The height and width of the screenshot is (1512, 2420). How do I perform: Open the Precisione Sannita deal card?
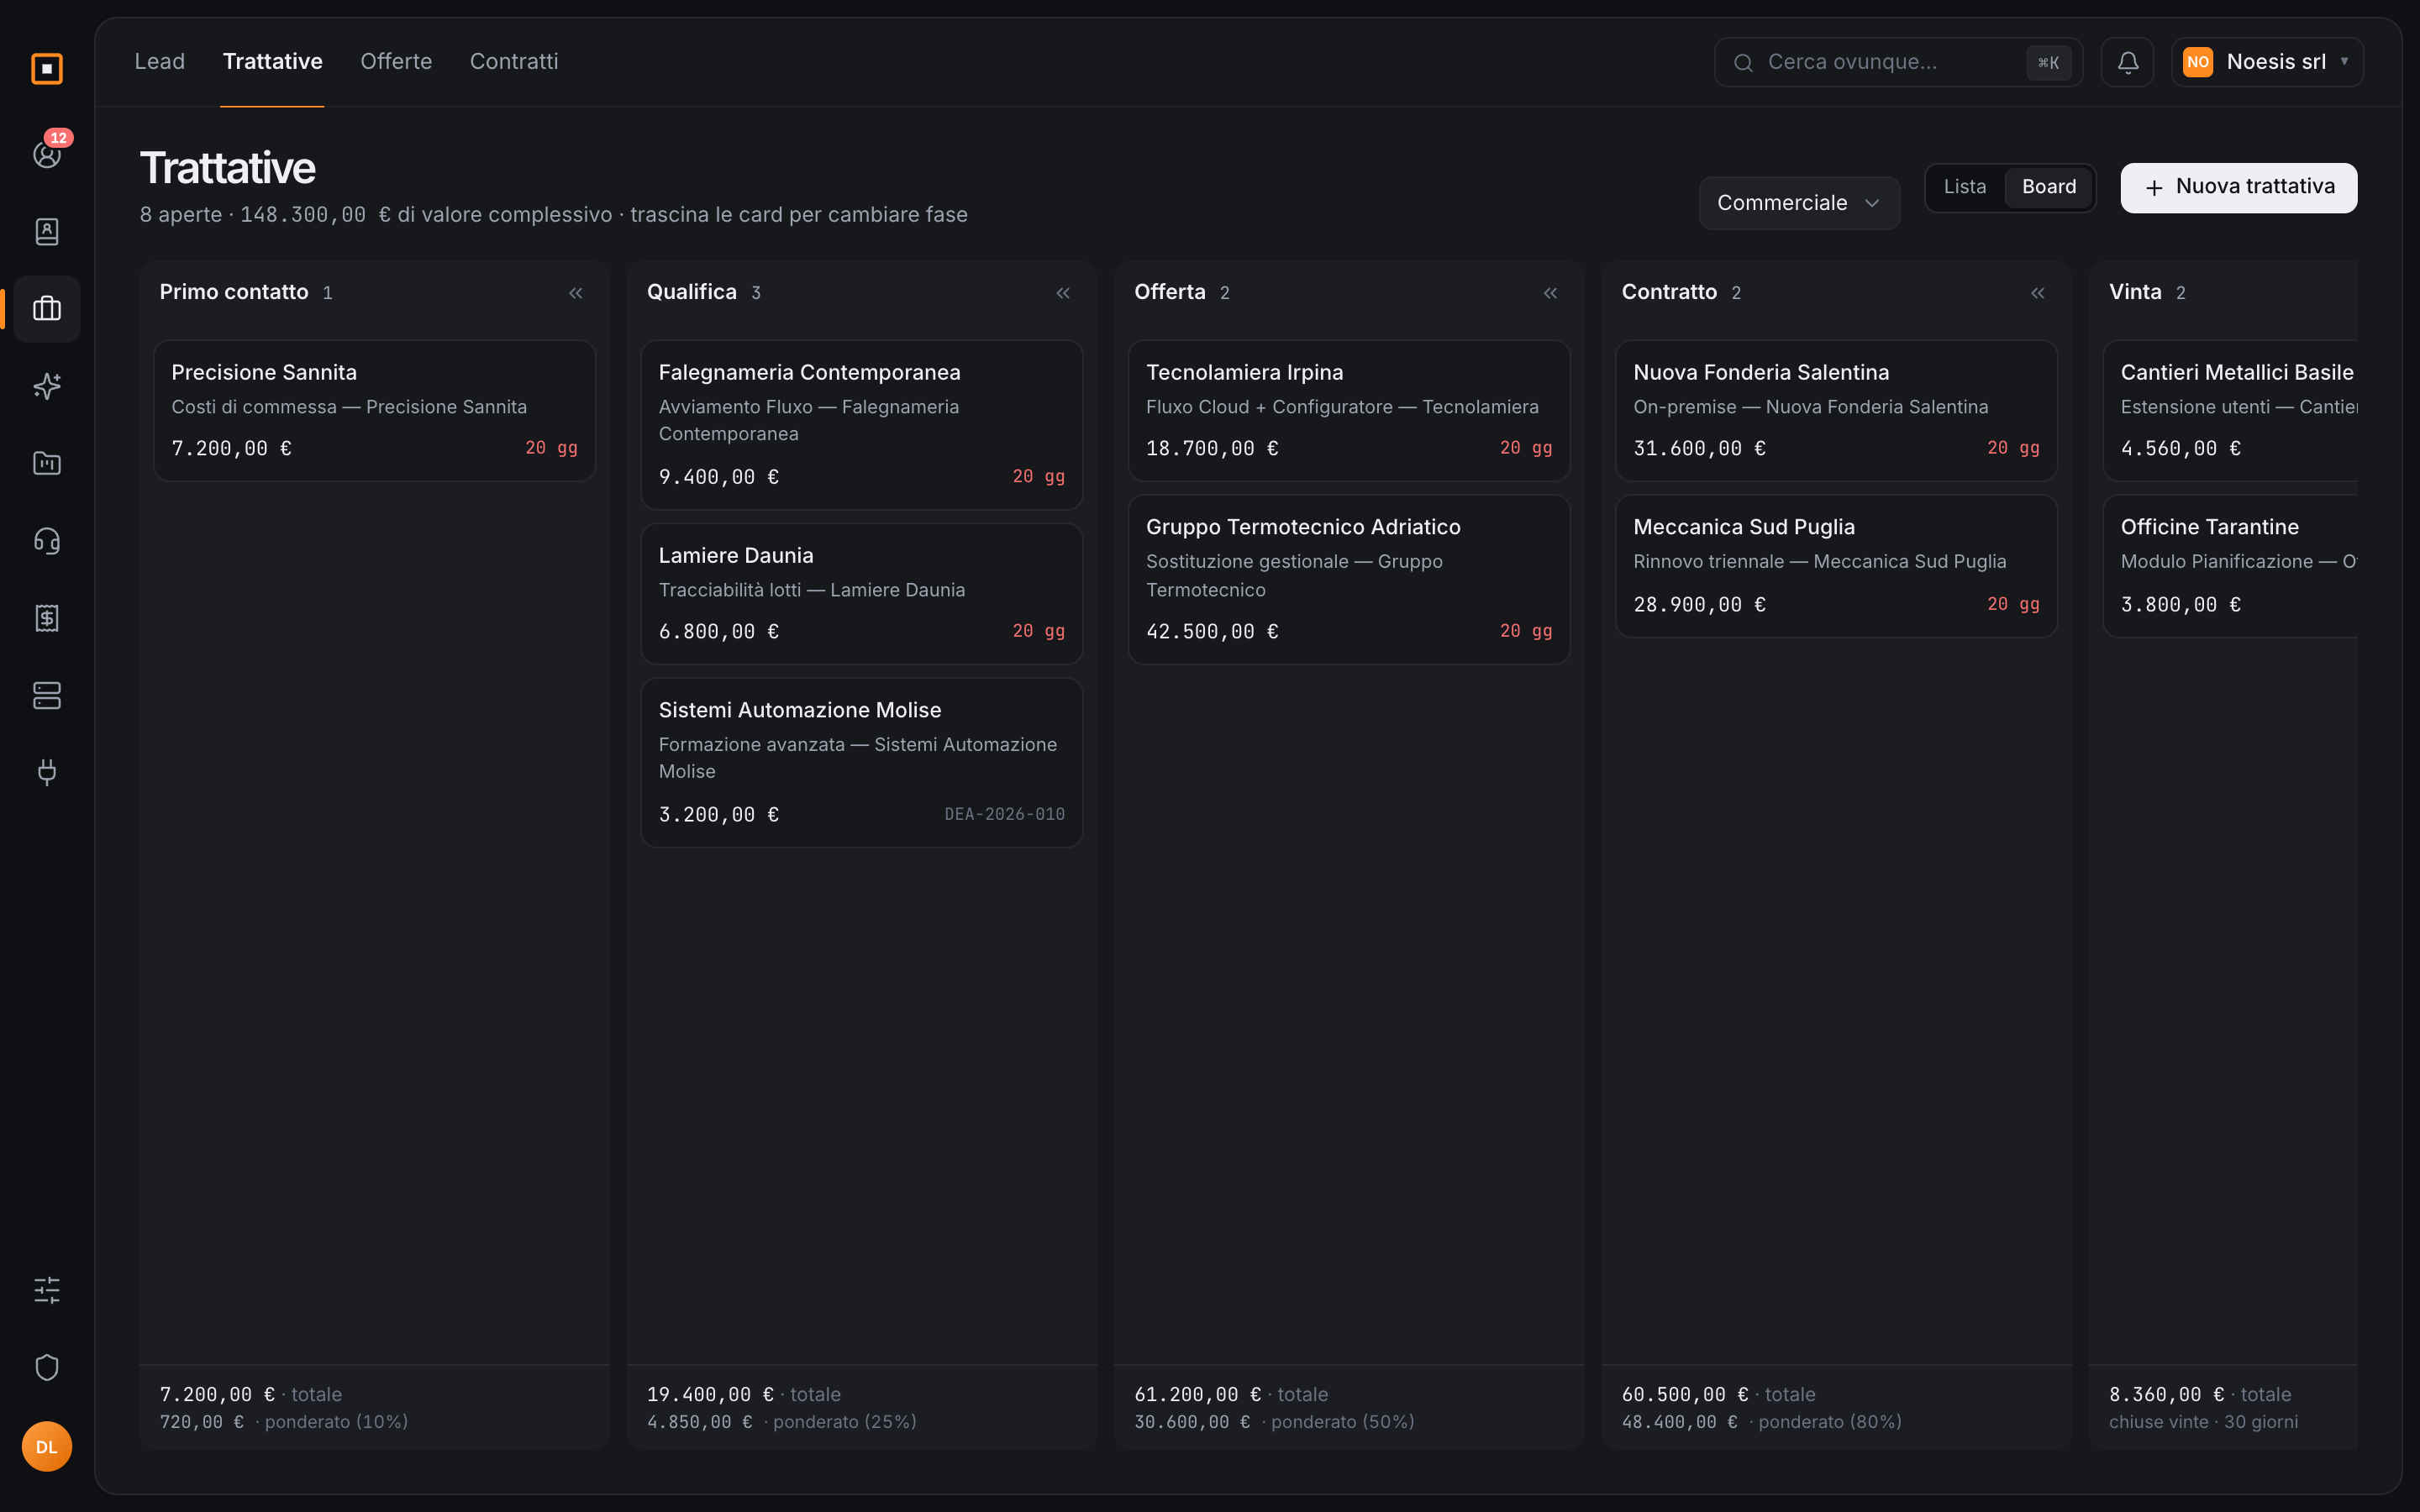click(x=375, y=411)
